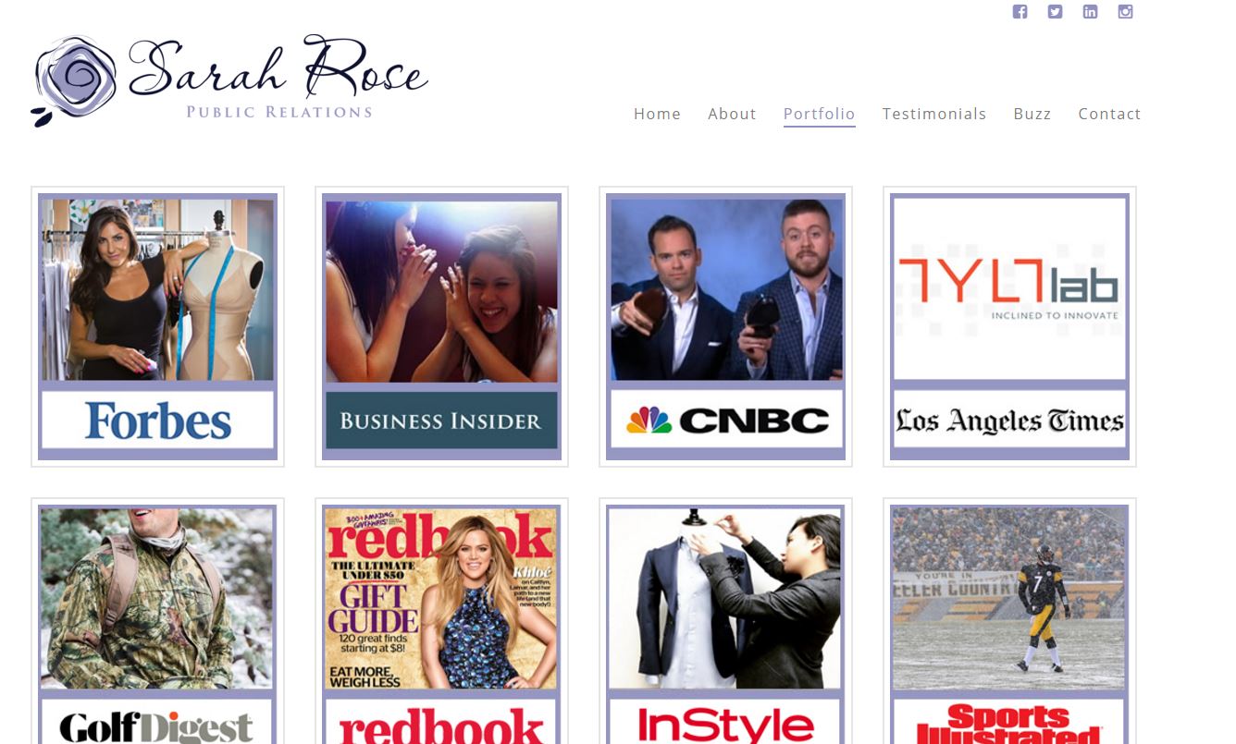Open the Golf Digest camouflage photo
Screen dimensions: 1236x744
coord(158,598)
